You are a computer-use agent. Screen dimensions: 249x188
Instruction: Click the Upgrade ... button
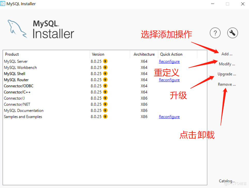[227, 74]
